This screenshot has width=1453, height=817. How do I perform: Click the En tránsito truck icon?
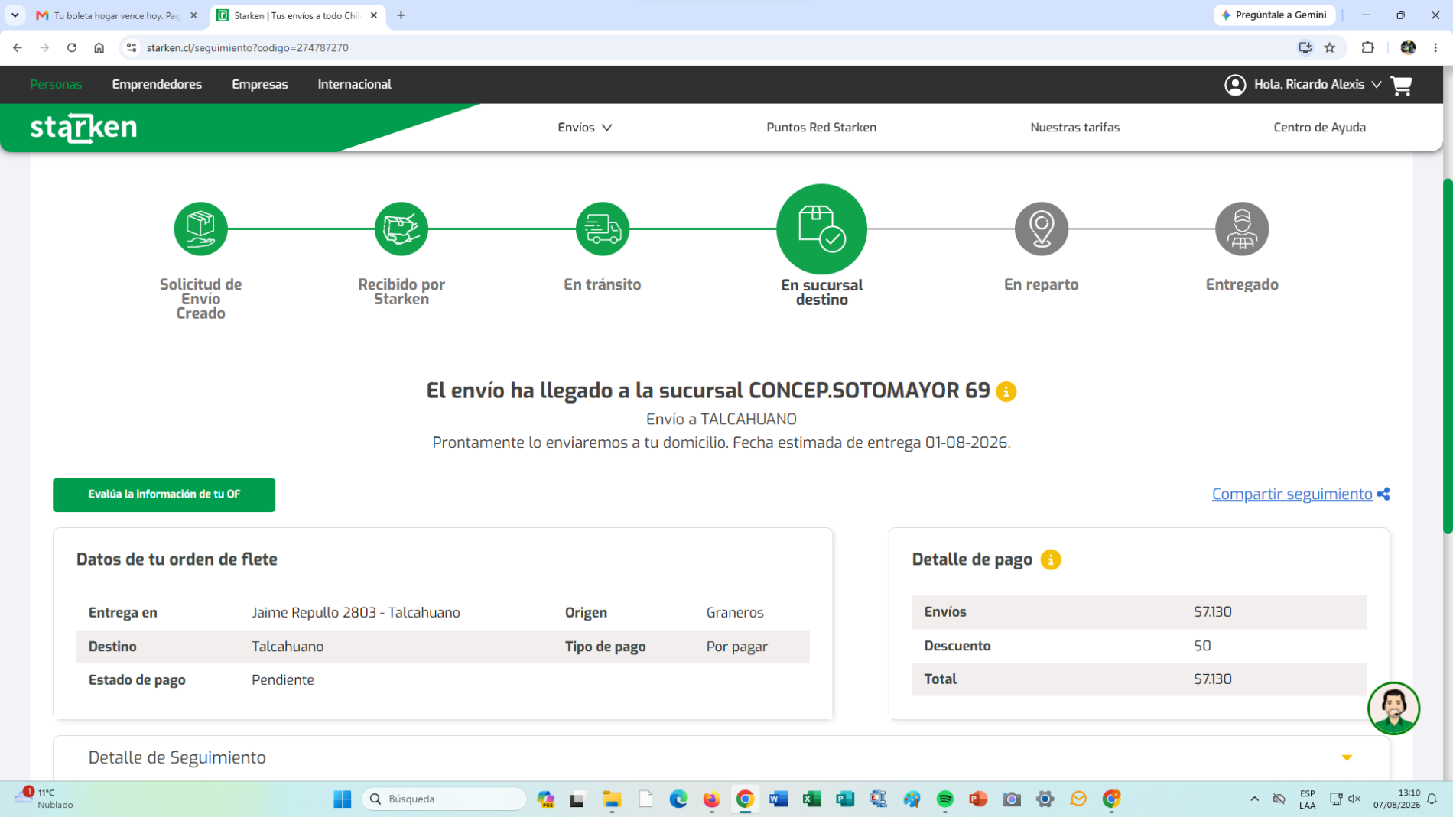(x=603, y=229)
